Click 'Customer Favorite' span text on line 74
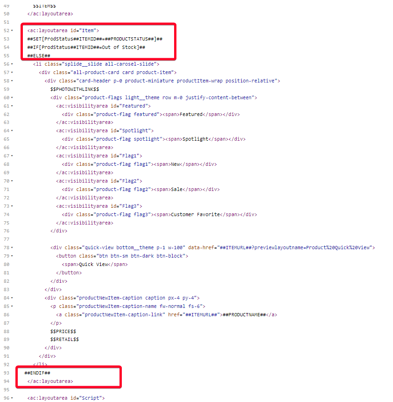This screenshot has width=393, height=402. [x=195, y=214]
